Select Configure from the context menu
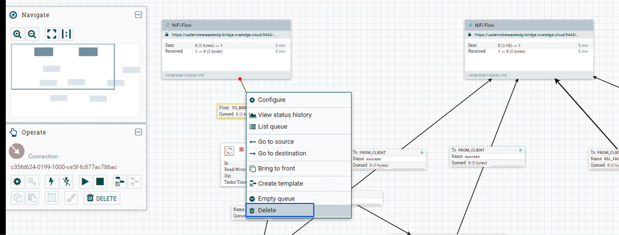This screenshot has width=619, height=235. click(x=272, y=100)
